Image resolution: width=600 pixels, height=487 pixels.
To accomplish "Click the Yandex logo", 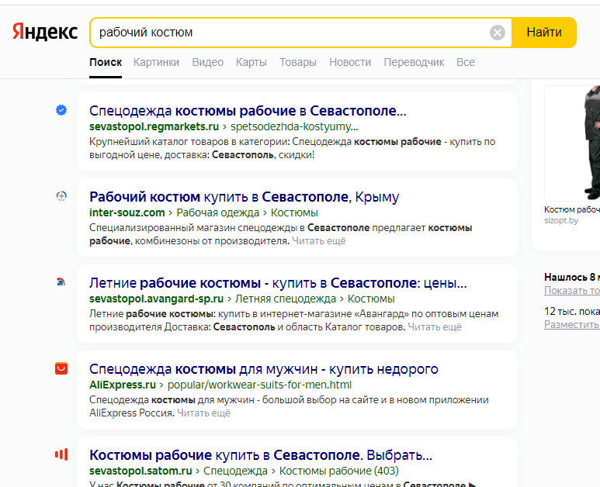I will point(44,33).
